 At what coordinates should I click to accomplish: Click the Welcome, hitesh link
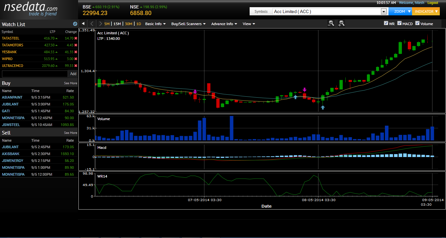point(412,3)
